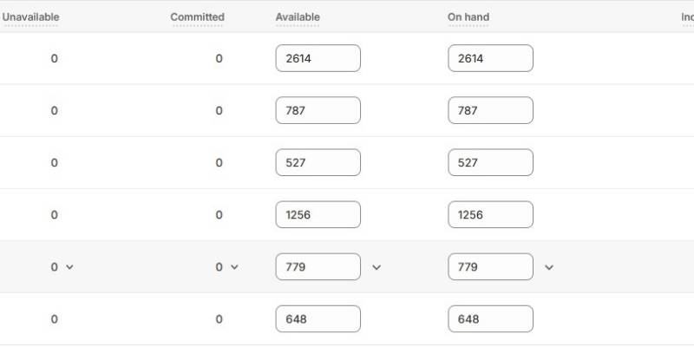Select the On hand field showing 787
The image size is (694, 347).
point(490,110)
